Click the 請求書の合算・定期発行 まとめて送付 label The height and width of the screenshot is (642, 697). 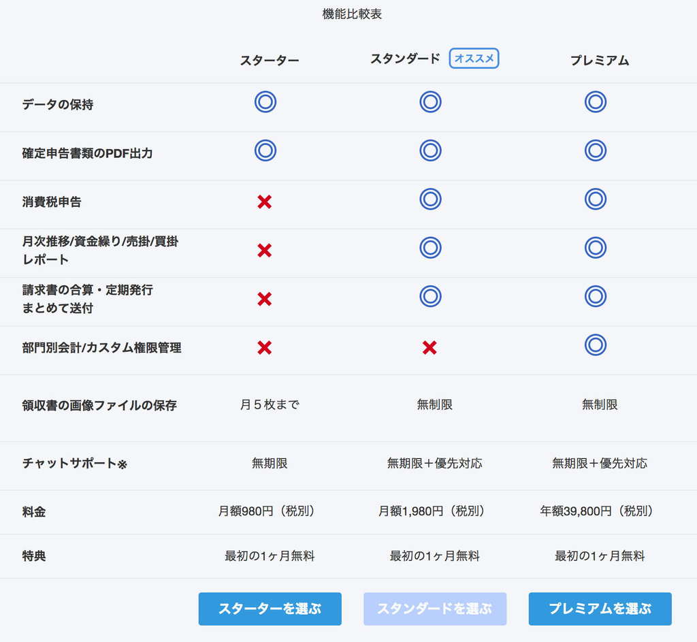tap(88, 299)
